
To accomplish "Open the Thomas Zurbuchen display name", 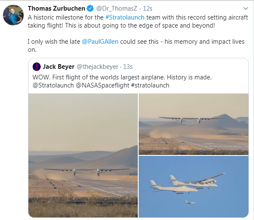I will (x=56, y=8).
